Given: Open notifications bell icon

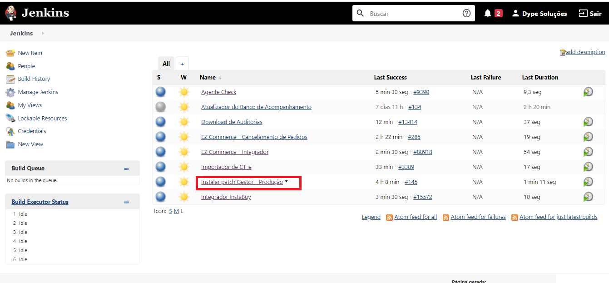Looking at the screenshot, I should tap(488, 13).
